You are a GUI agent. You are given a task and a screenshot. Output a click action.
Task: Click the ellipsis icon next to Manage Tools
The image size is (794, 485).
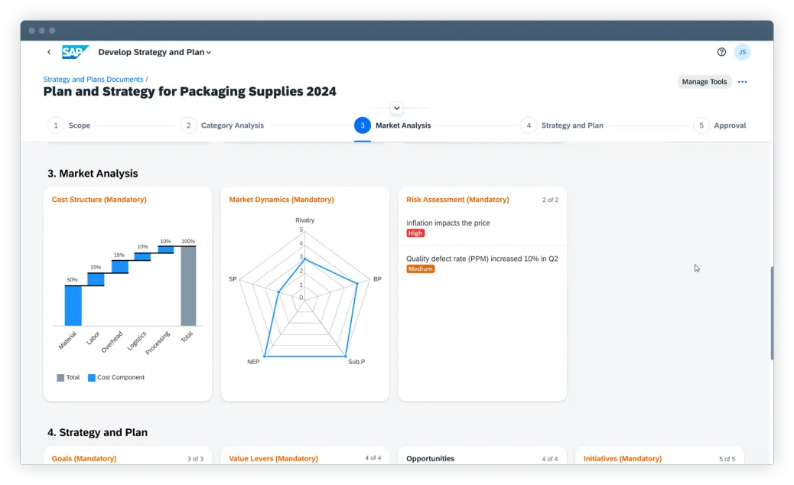(741, 82)
